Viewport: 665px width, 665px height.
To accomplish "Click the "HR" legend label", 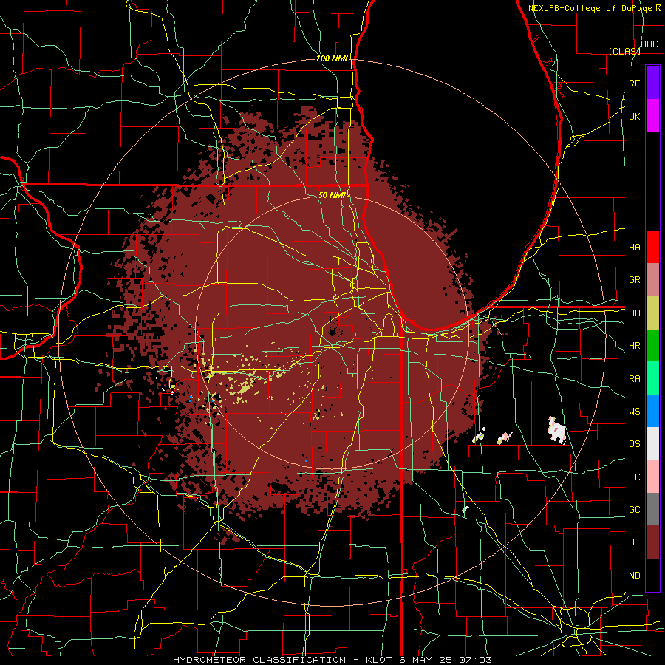I will [x=634, y=346].
